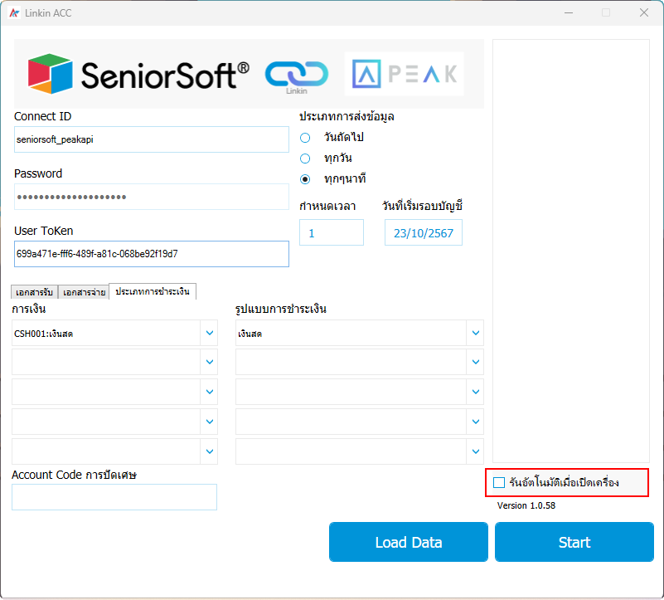Open the ประเภทการชำระเงิน tab
This screenshot has height=600, width=664.
pyautogui.click(x=153, y=291)
